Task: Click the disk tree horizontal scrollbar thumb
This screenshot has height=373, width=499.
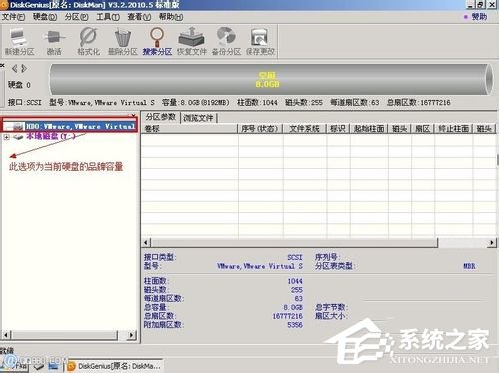Action: 65,335
